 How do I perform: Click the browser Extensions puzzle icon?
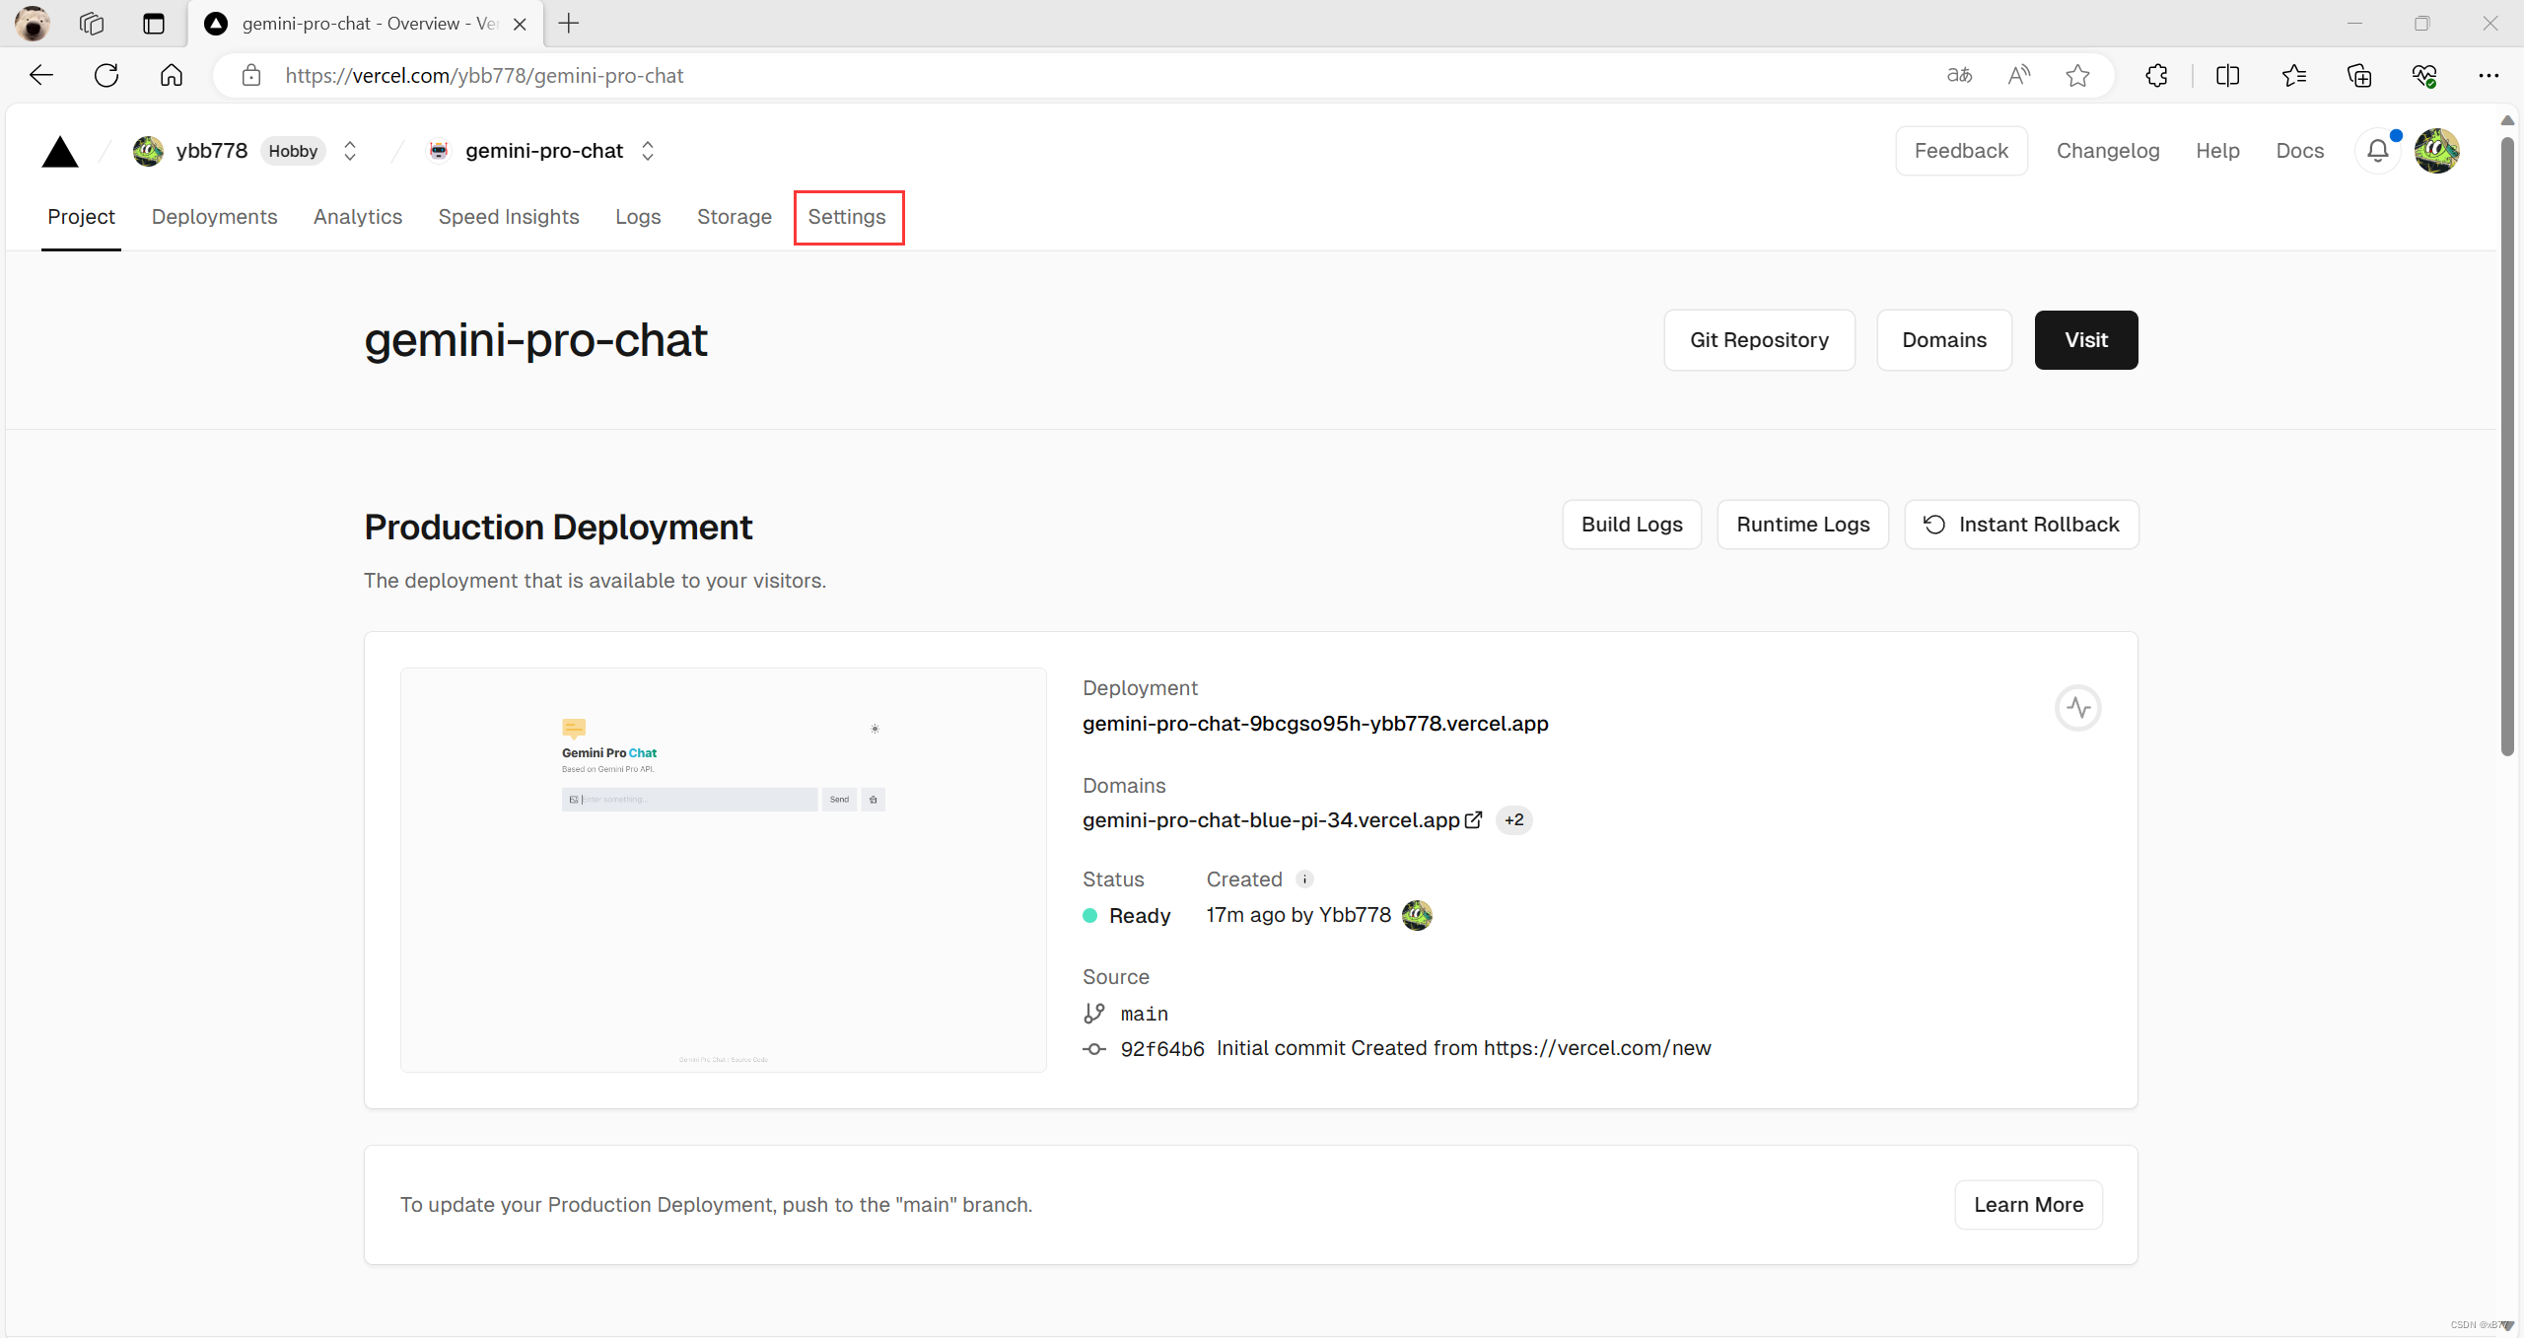2156,76
